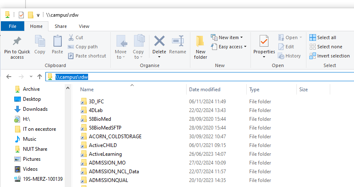Click the Up arrow navigation button
This screenshot has width=354, height=187.
pos(40,77)
